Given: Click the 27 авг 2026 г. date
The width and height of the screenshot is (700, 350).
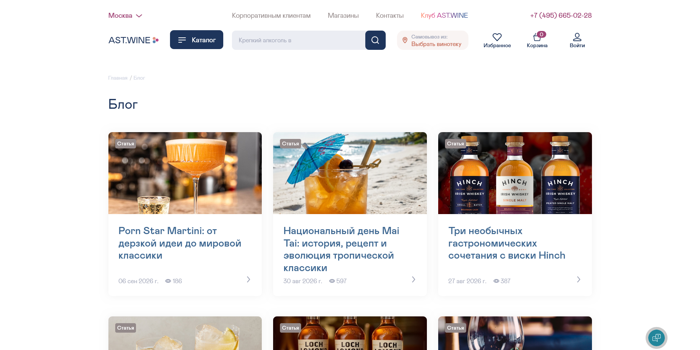Looking at the screenshot, I should [467, 281].
